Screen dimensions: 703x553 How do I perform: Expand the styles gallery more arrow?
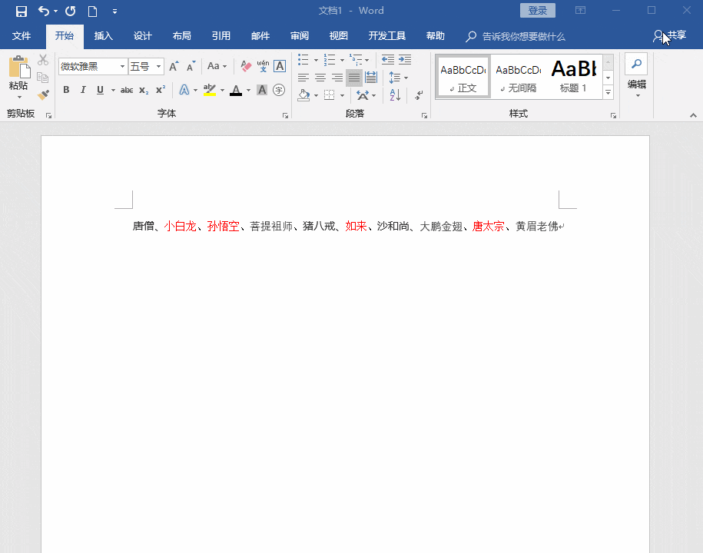pos(608,92)
